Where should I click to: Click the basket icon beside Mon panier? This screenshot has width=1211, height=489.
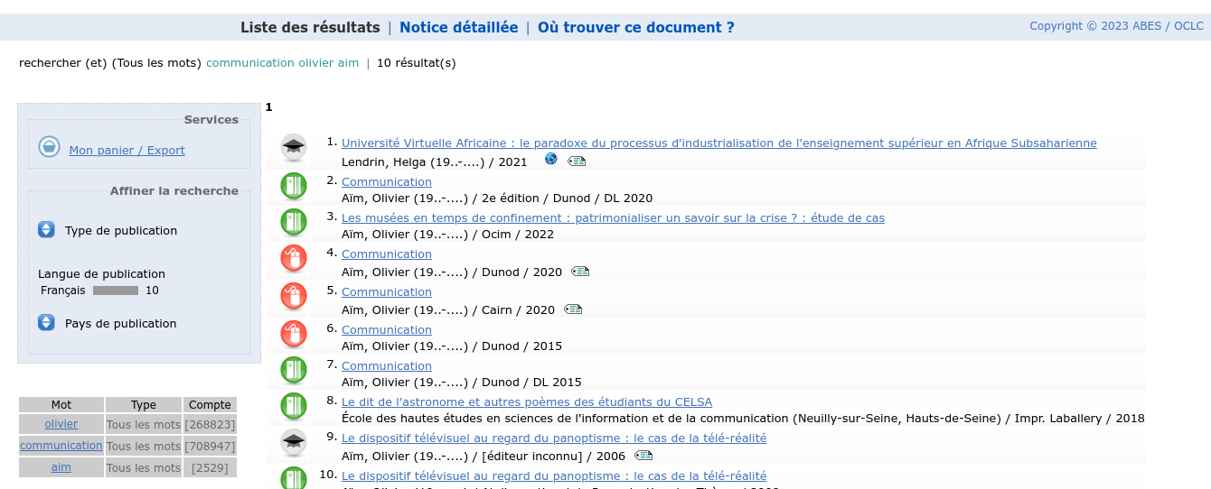tap(49, 147)
